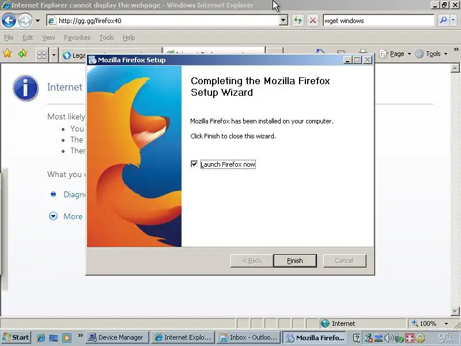Expand the address bar URL dropdown
The image size is (461, 346).
pyautogui.click(x=283, y=21)
